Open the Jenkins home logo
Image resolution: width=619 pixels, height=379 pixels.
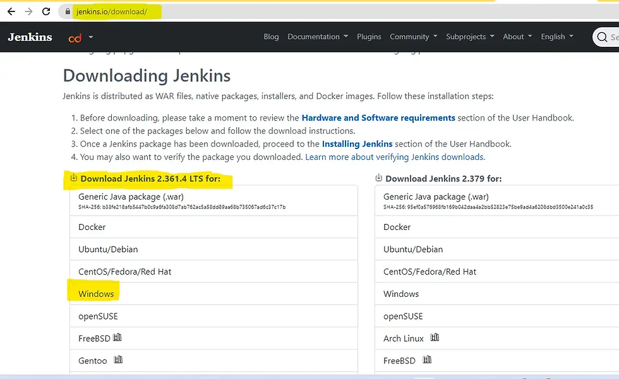[x=30, y=37]
